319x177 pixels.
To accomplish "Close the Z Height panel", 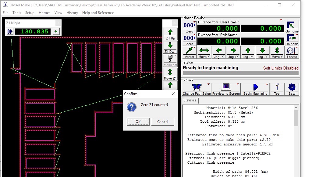I will click(x=58, y=23).
